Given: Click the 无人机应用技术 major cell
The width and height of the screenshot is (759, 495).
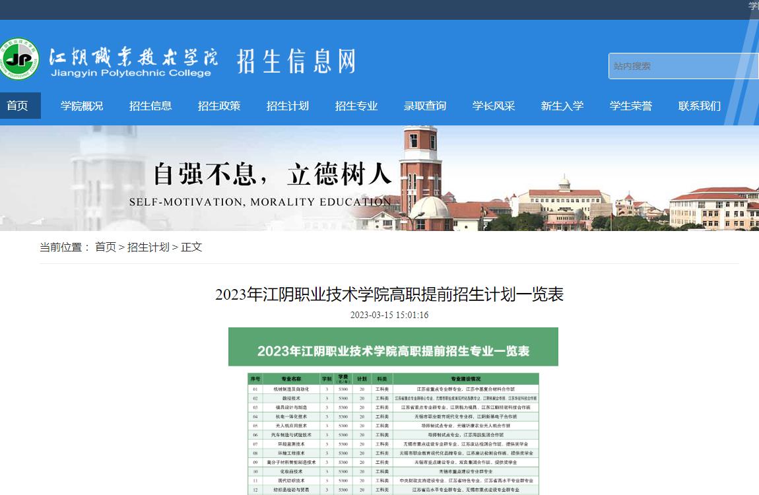Looking at the screenshot, I should (291, 426).
